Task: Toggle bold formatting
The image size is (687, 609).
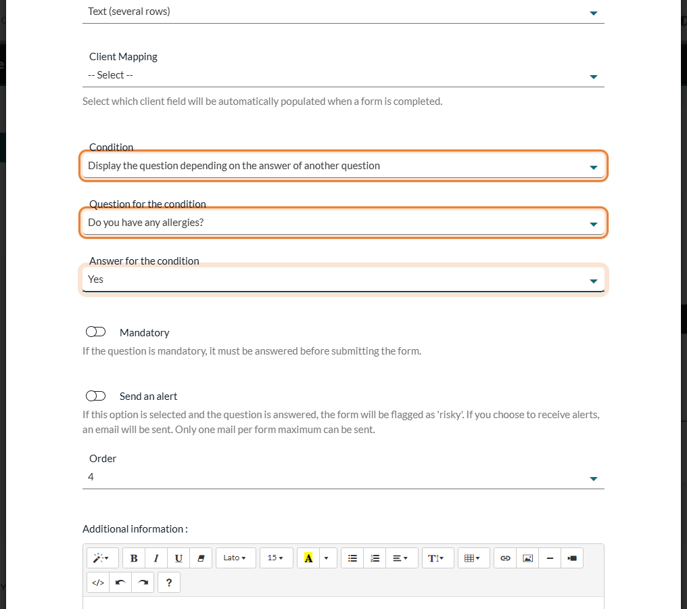Action: point(134,558)
